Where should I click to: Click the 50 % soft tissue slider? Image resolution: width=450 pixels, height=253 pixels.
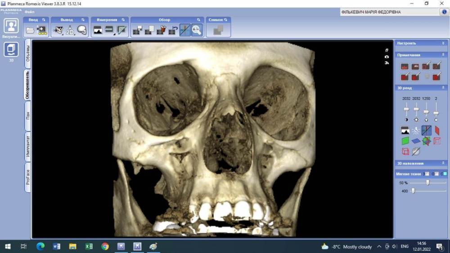[427, 182]
